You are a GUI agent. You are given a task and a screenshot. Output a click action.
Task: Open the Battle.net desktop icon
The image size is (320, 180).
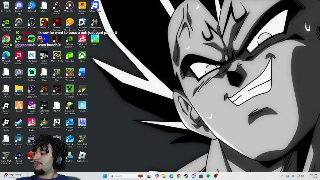pos(31,7)
